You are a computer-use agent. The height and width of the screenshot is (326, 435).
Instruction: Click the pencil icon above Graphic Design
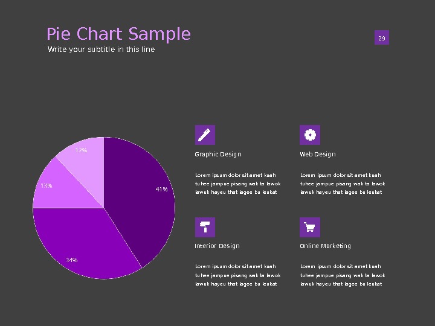(x=205, y=135)
